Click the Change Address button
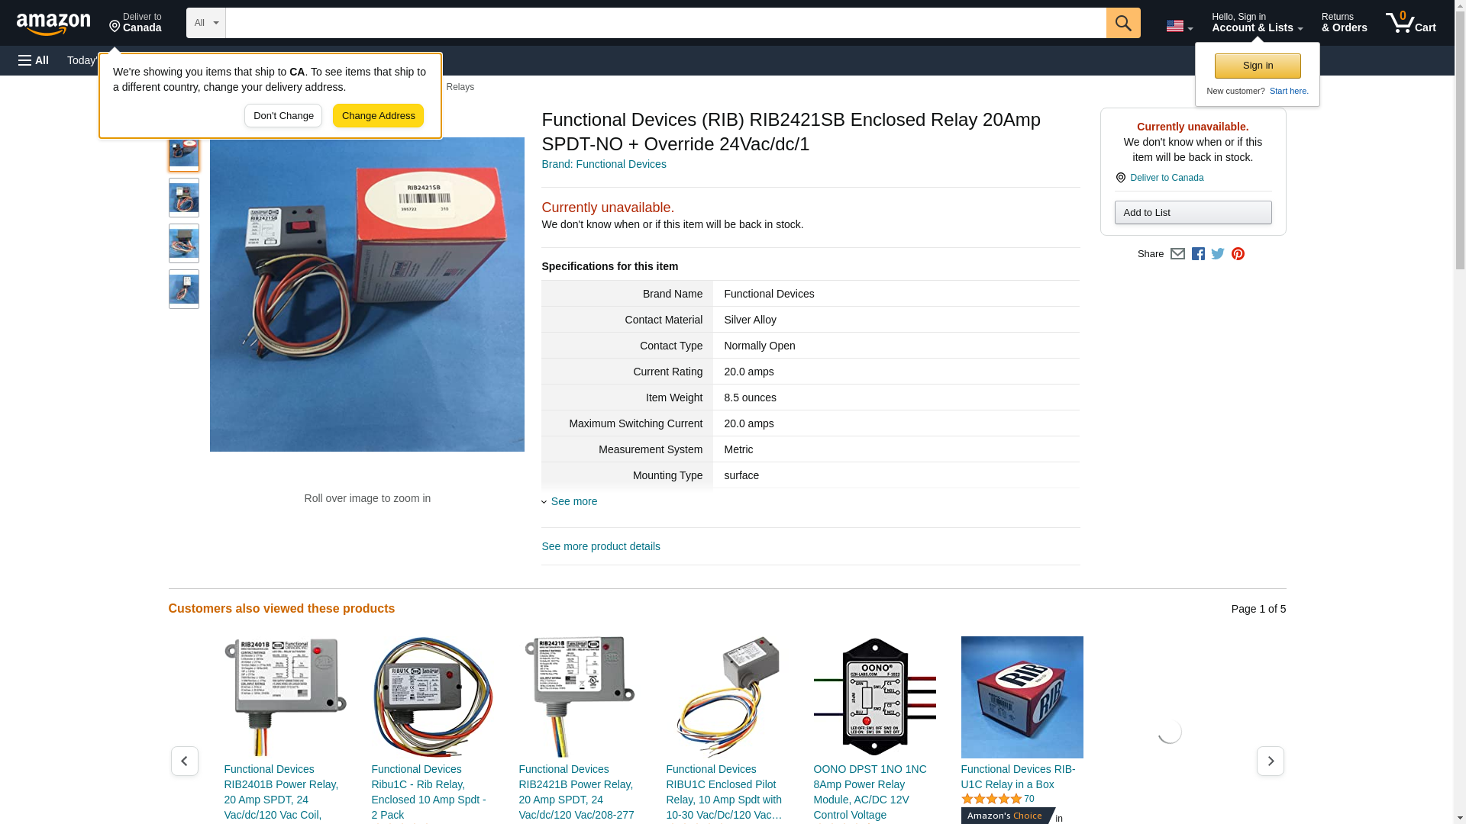The image size is (1466, 824). [378, 116]
